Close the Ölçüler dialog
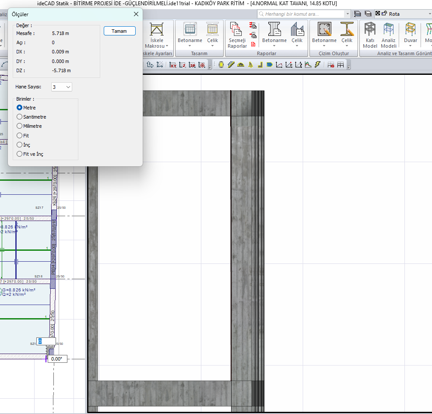The width and height of the screenshot is (432, 414). click(136, 14)
